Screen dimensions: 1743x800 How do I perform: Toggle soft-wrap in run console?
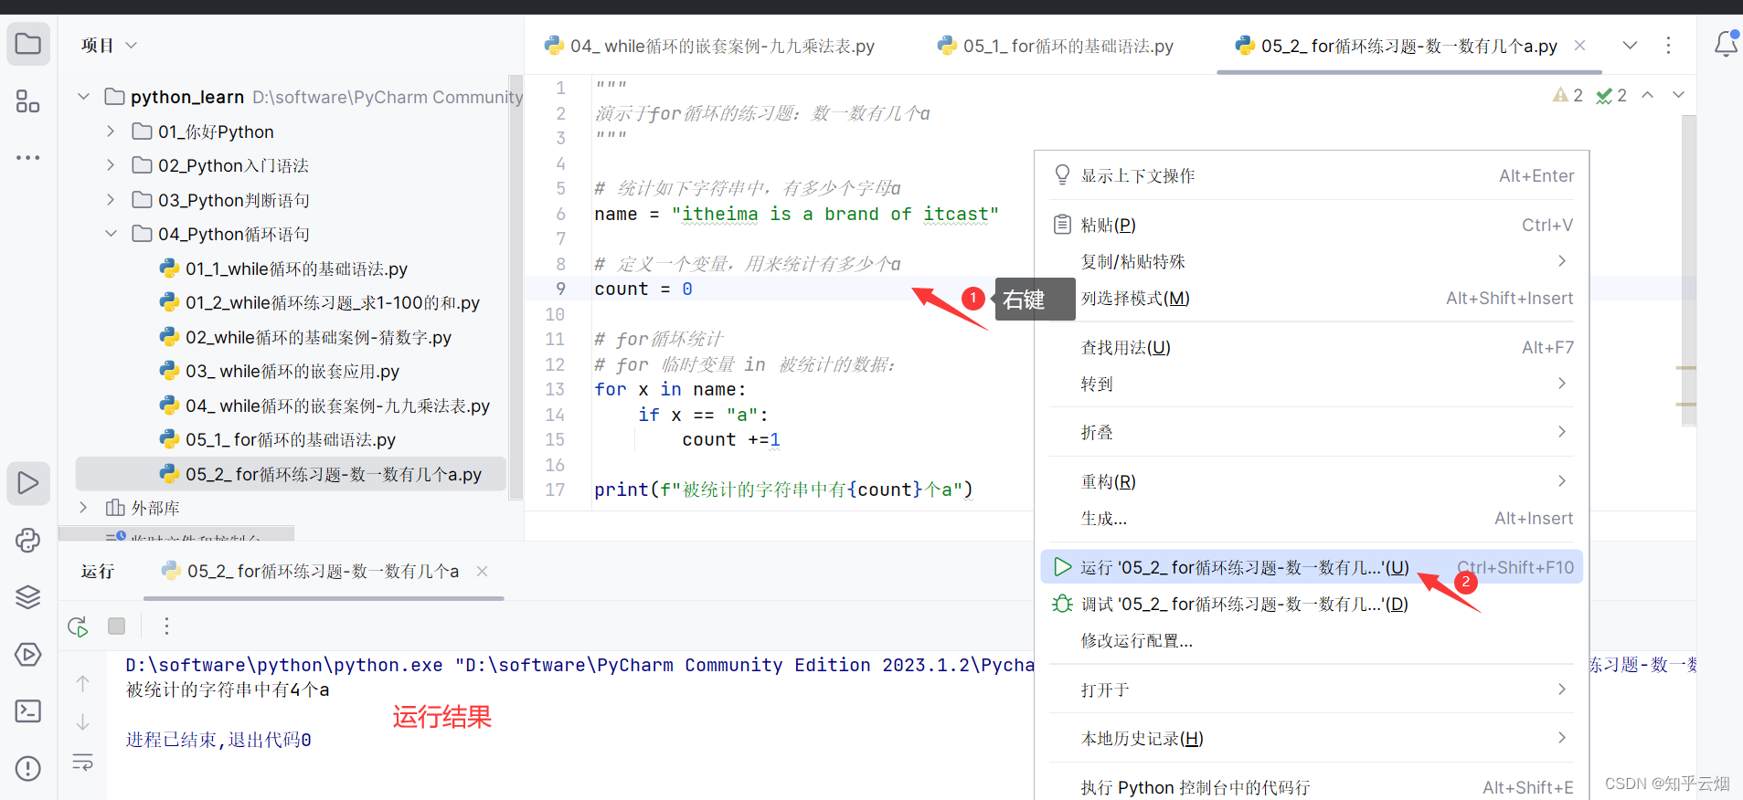point(82,762)
